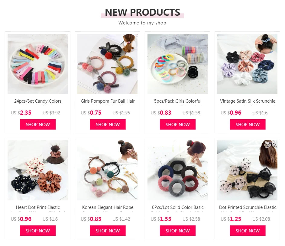
Task: Open the Vintage Satin Silk Scrunchie title link
Action: tap(248, 101)
